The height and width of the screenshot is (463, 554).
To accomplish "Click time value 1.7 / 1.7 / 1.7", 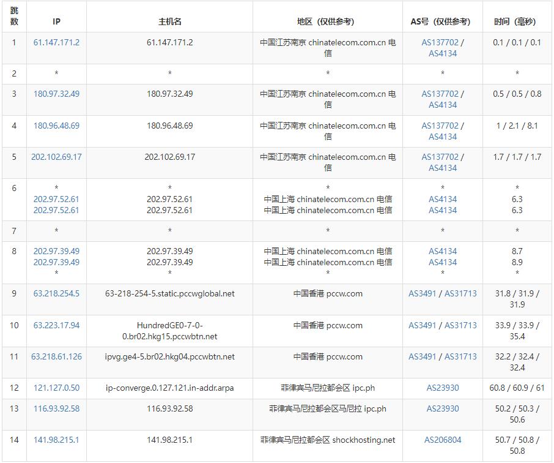I will point(517,157).
